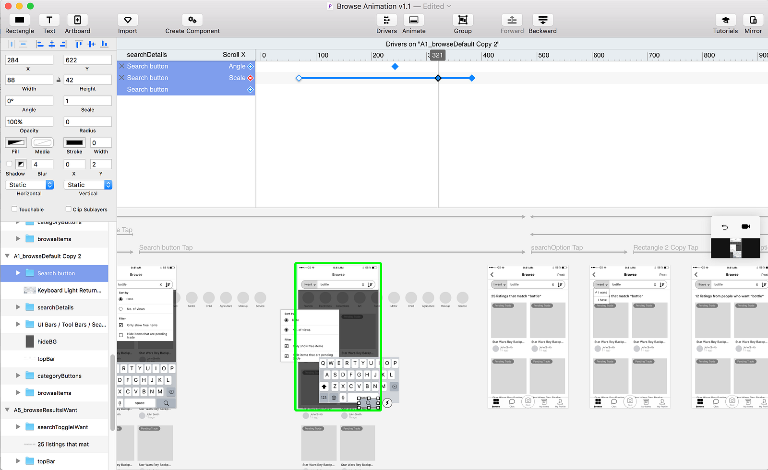Open the document title Edited dropdown chevron

point(449,6)
